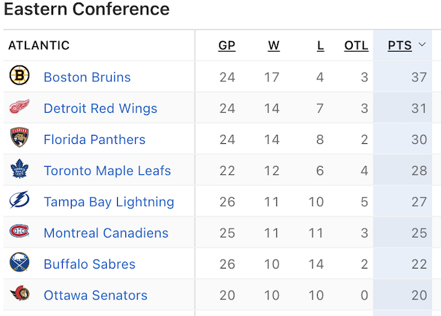Open the Toronto Maple Leafs team page

107,171
